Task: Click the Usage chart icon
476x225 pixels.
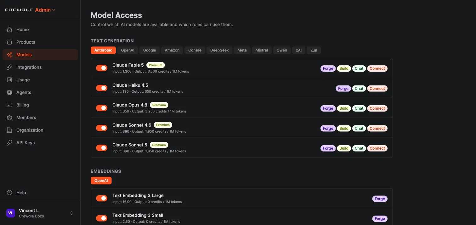Action: coord(10,80)
